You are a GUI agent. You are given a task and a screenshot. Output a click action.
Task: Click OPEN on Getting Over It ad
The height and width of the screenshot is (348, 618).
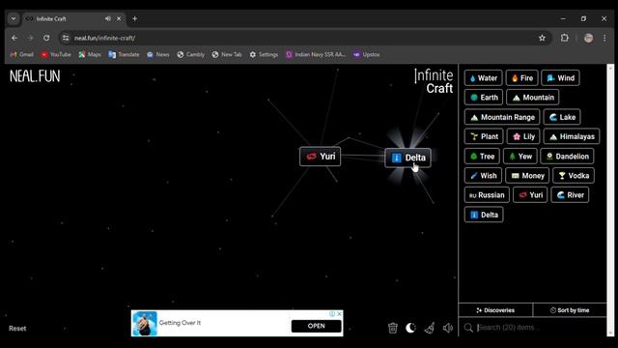[x=316, y=326]
